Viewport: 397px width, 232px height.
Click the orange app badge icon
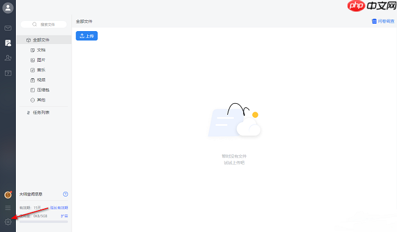click(8, 195)
